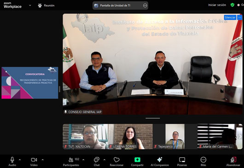The height and width of the screenshot is (168, 244).
Task: Click muted mic icon on TUT. XALTOCAN
Action: [x=66, y=146]
